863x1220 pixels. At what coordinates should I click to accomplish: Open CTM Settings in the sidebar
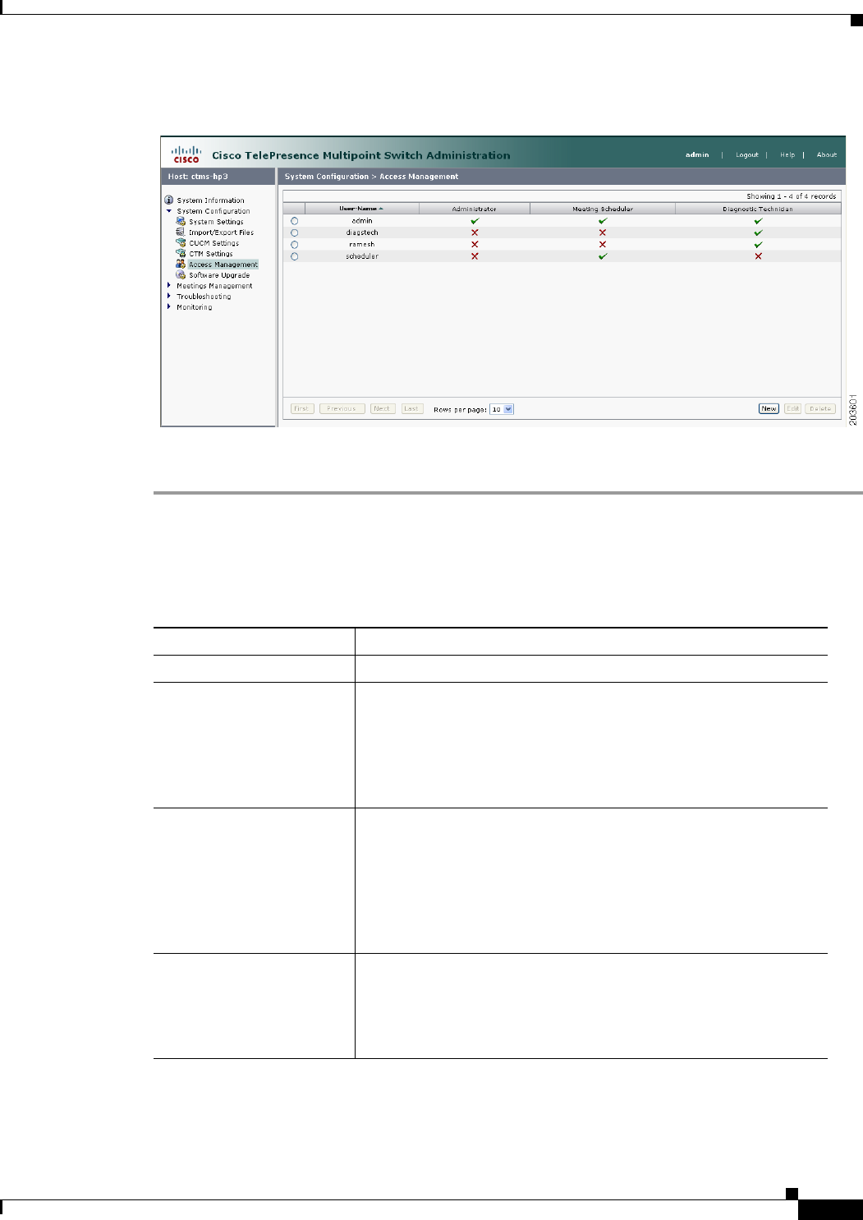click(x=211, y=254)
